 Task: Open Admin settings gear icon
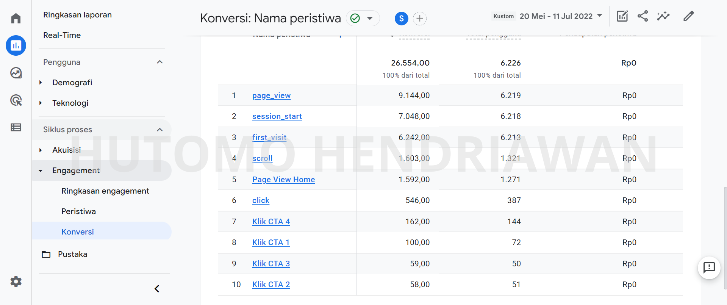pyautogui.click(x=16, y=282)
